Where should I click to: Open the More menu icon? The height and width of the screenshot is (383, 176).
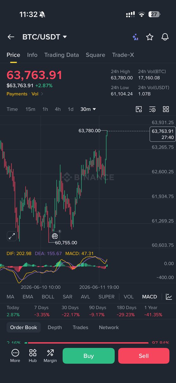[x=15, y=356]
